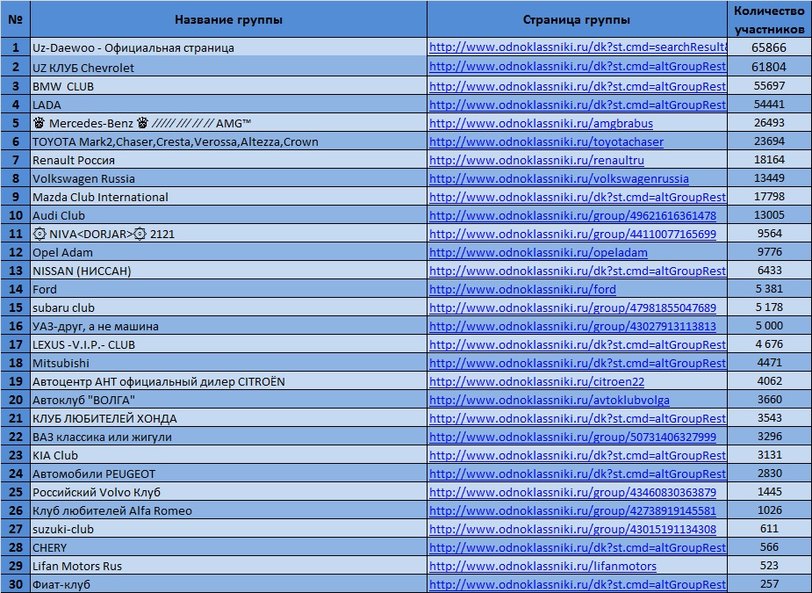Follow the opeladam link

tap(538, 252)
